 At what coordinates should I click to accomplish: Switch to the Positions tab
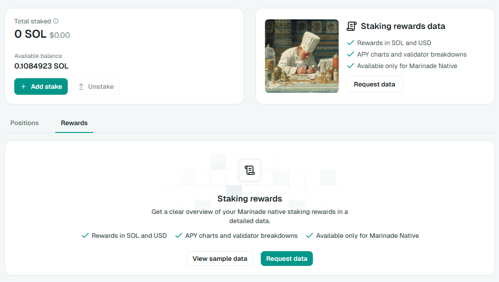tap(24, 123)
